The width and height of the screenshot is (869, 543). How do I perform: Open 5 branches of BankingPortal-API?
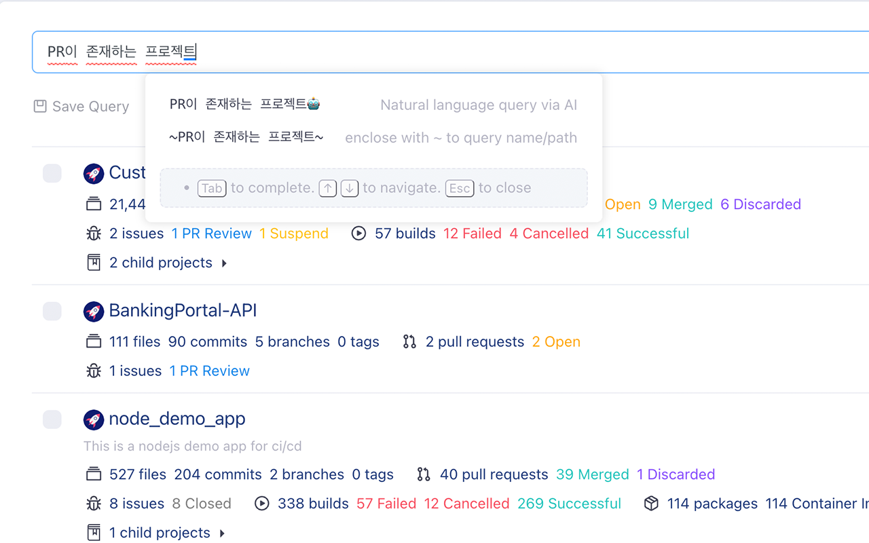pos(293,341)
